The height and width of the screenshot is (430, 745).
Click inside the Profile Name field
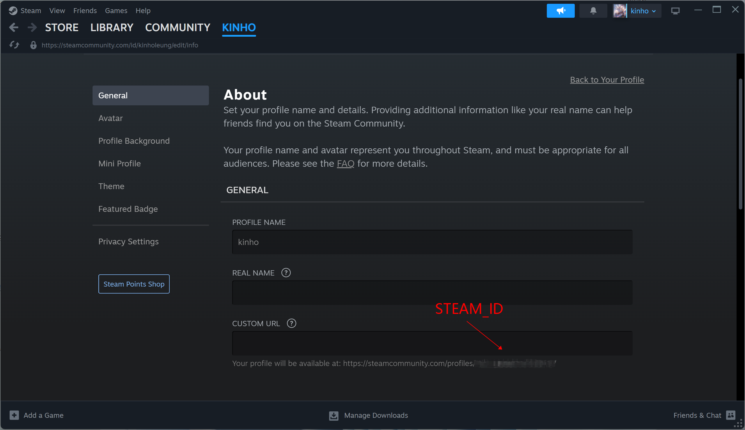pyautogui.click(x=432, y=242)
